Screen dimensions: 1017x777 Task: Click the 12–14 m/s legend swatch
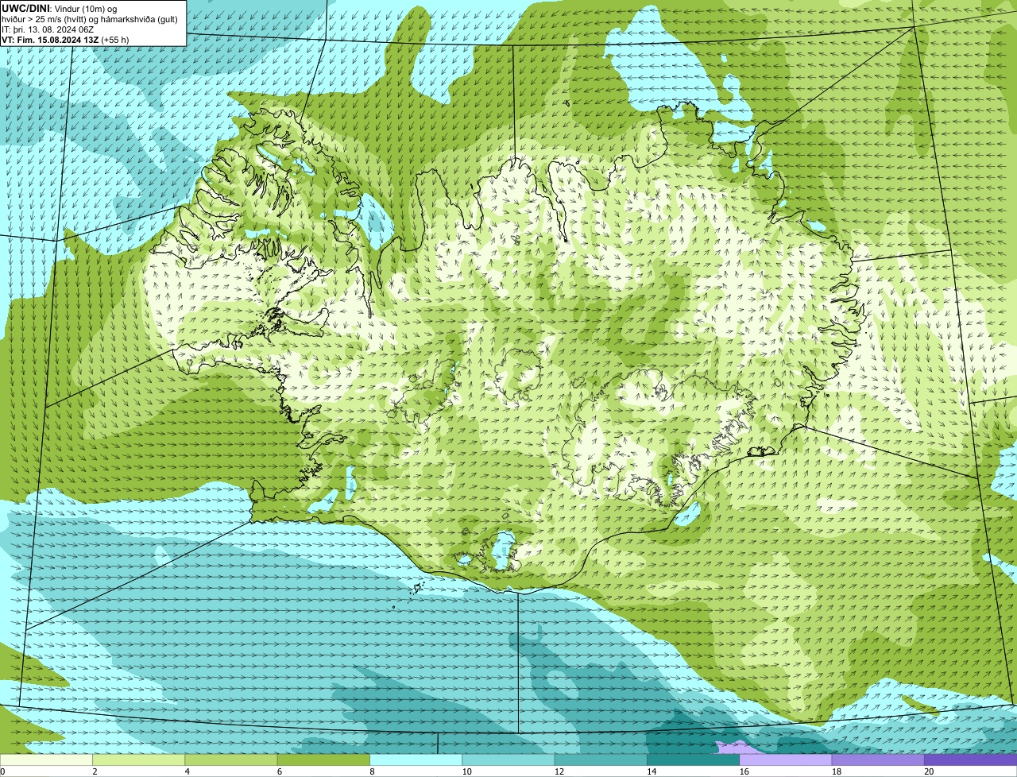click(x=601, y=760)
